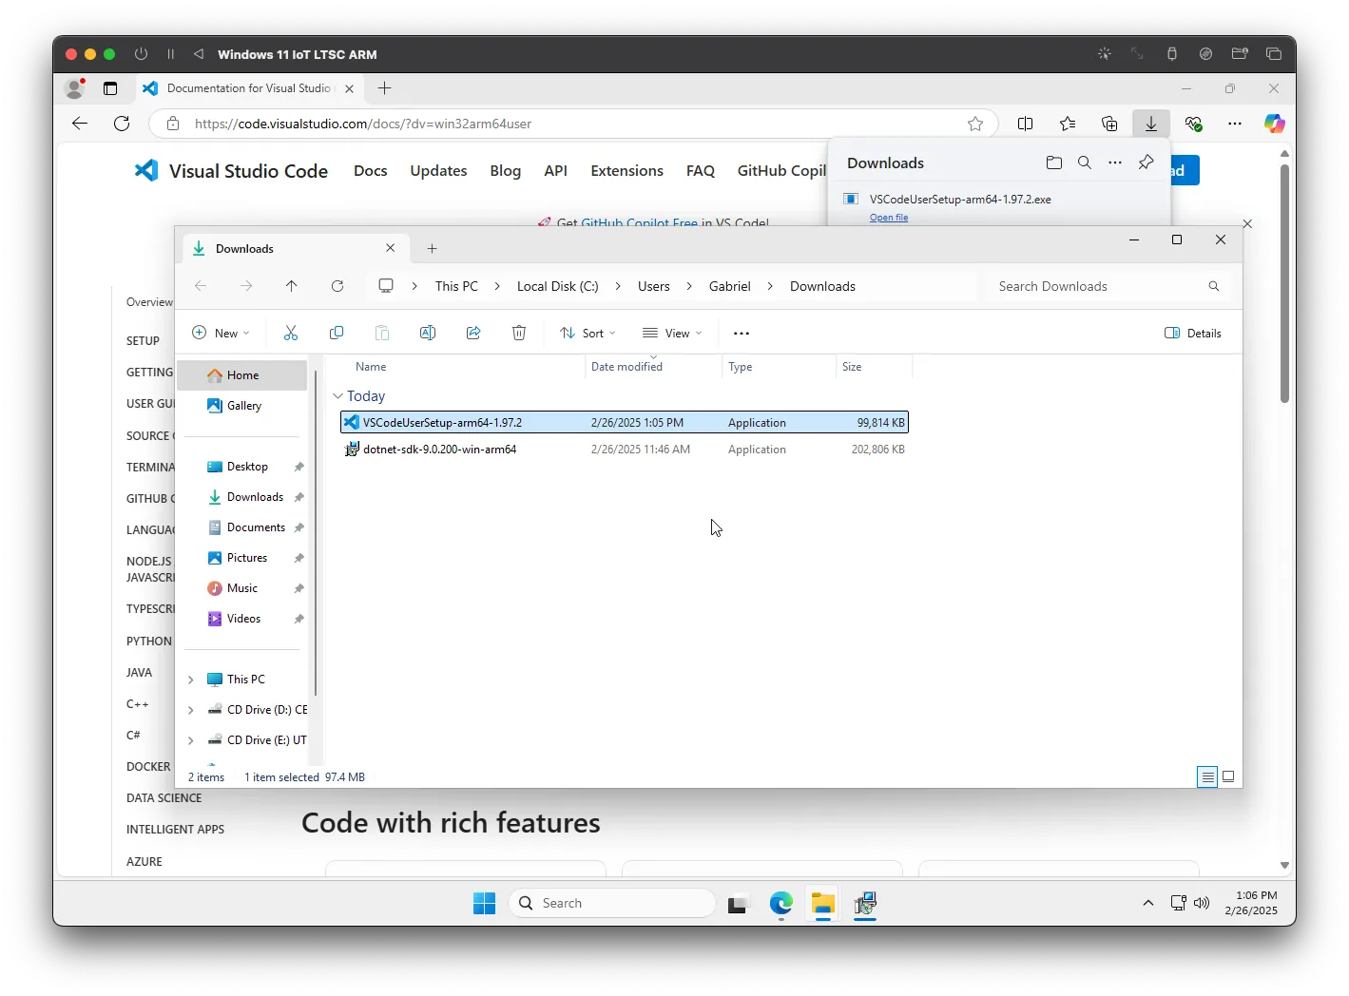Open the Extensions menu on VS Code site
This screenshot has height=996, width=1349.
click(x=626, y=171)
